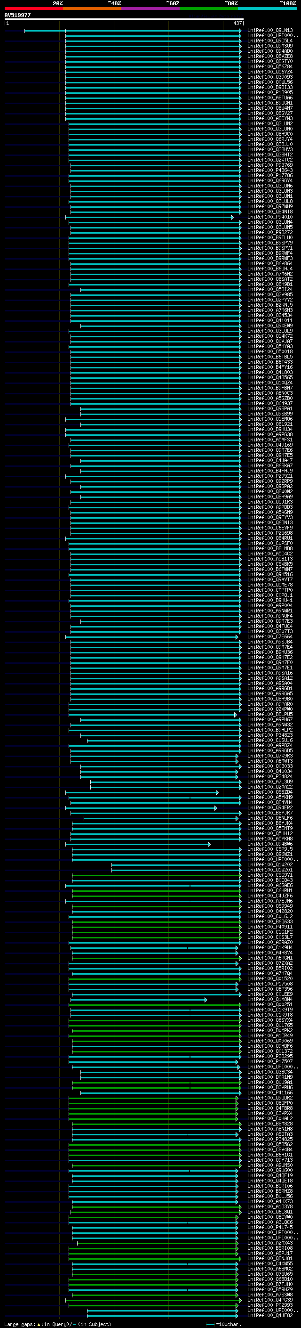Select hit UniRef100_A9SA16
301x1328 pixels.
click(270, 673)
